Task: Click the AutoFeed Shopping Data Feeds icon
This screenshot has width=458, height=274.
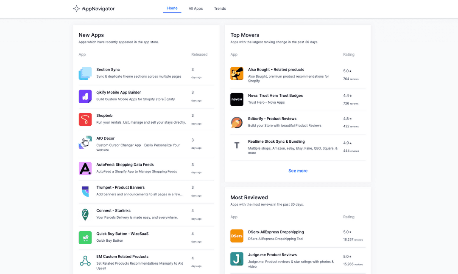Action: point(85,169)
